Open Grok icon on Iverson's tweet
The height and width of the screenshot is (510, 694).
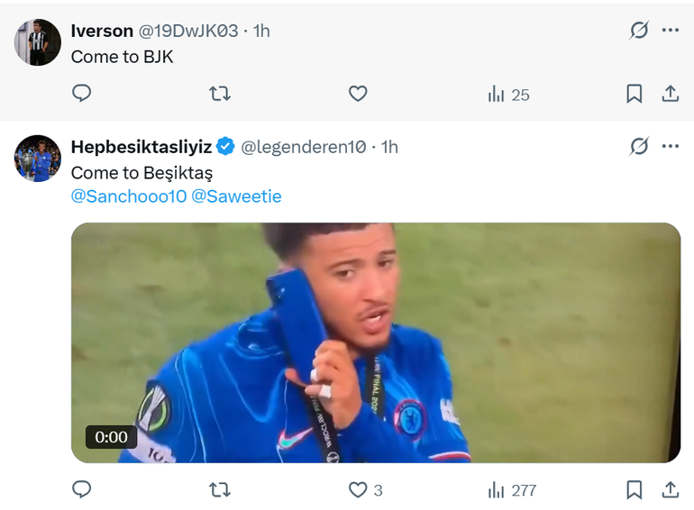(x=639, y=31)
